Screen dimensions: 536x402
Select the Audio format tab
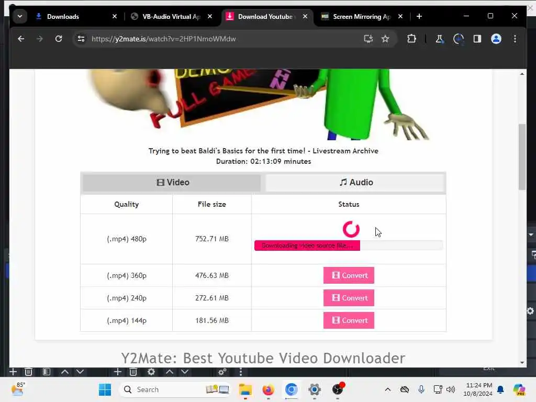click(x=355, y=183)
